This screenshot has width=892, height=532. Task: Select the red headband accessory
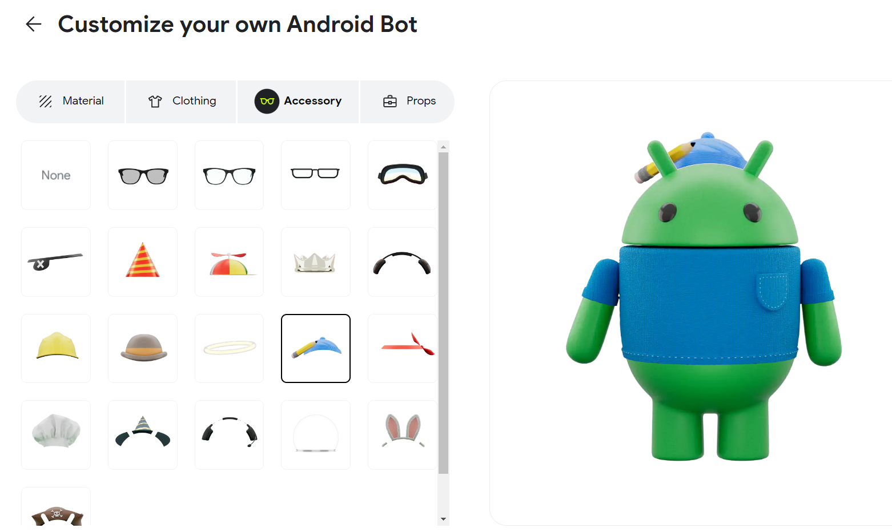403,348
